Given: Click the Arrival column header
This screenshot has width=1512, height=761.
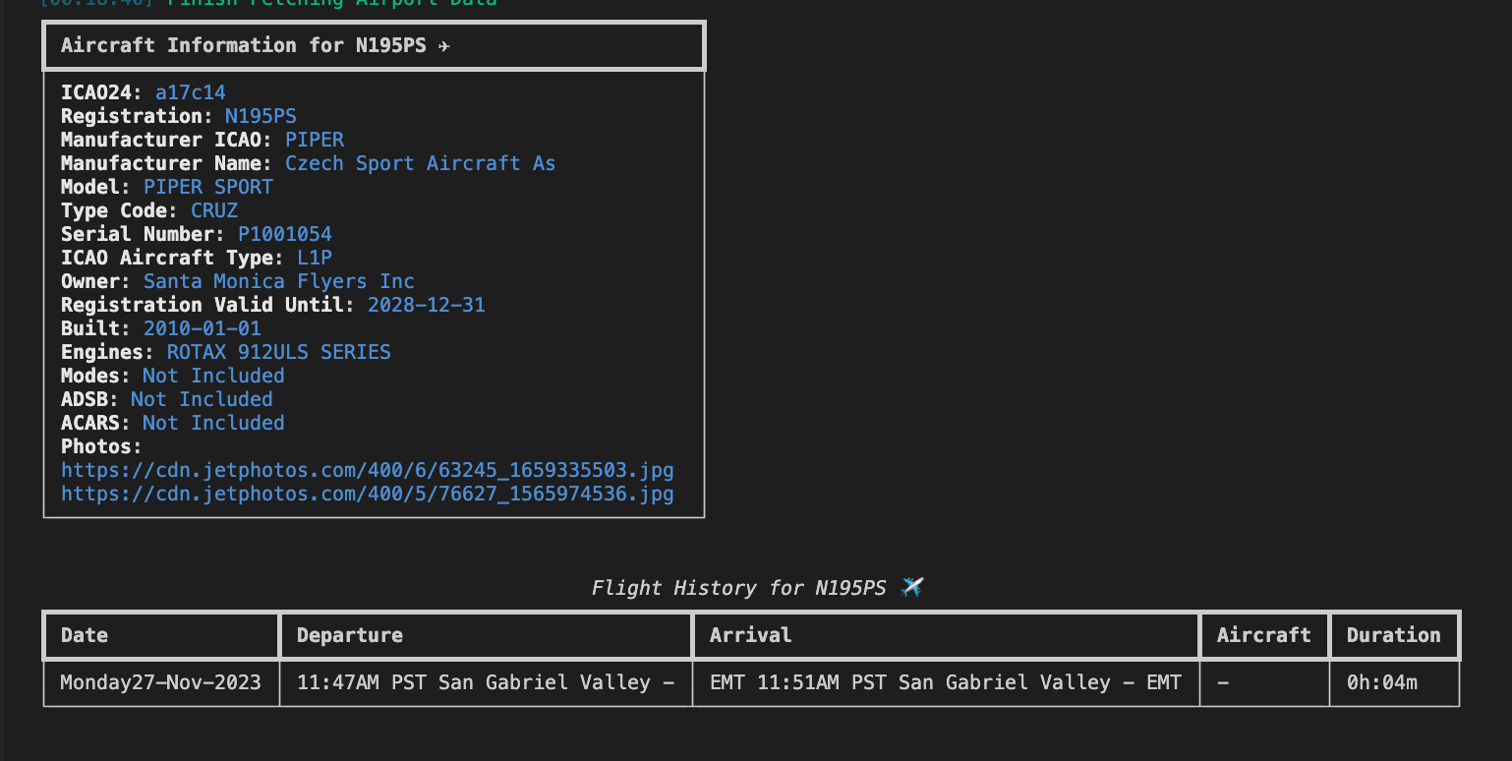Looking at the screenshot, I should [x=750, y=635].
